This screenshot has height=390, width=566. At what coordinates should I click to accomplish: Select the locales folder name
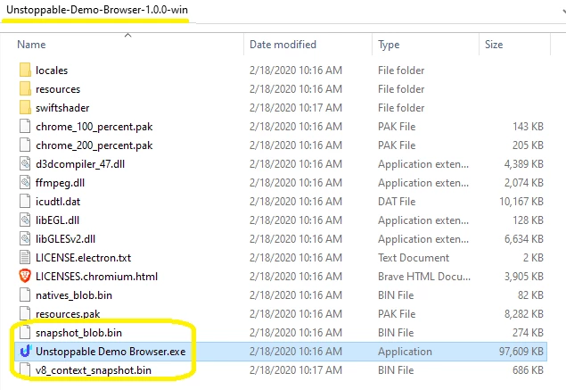coord(52,71)
